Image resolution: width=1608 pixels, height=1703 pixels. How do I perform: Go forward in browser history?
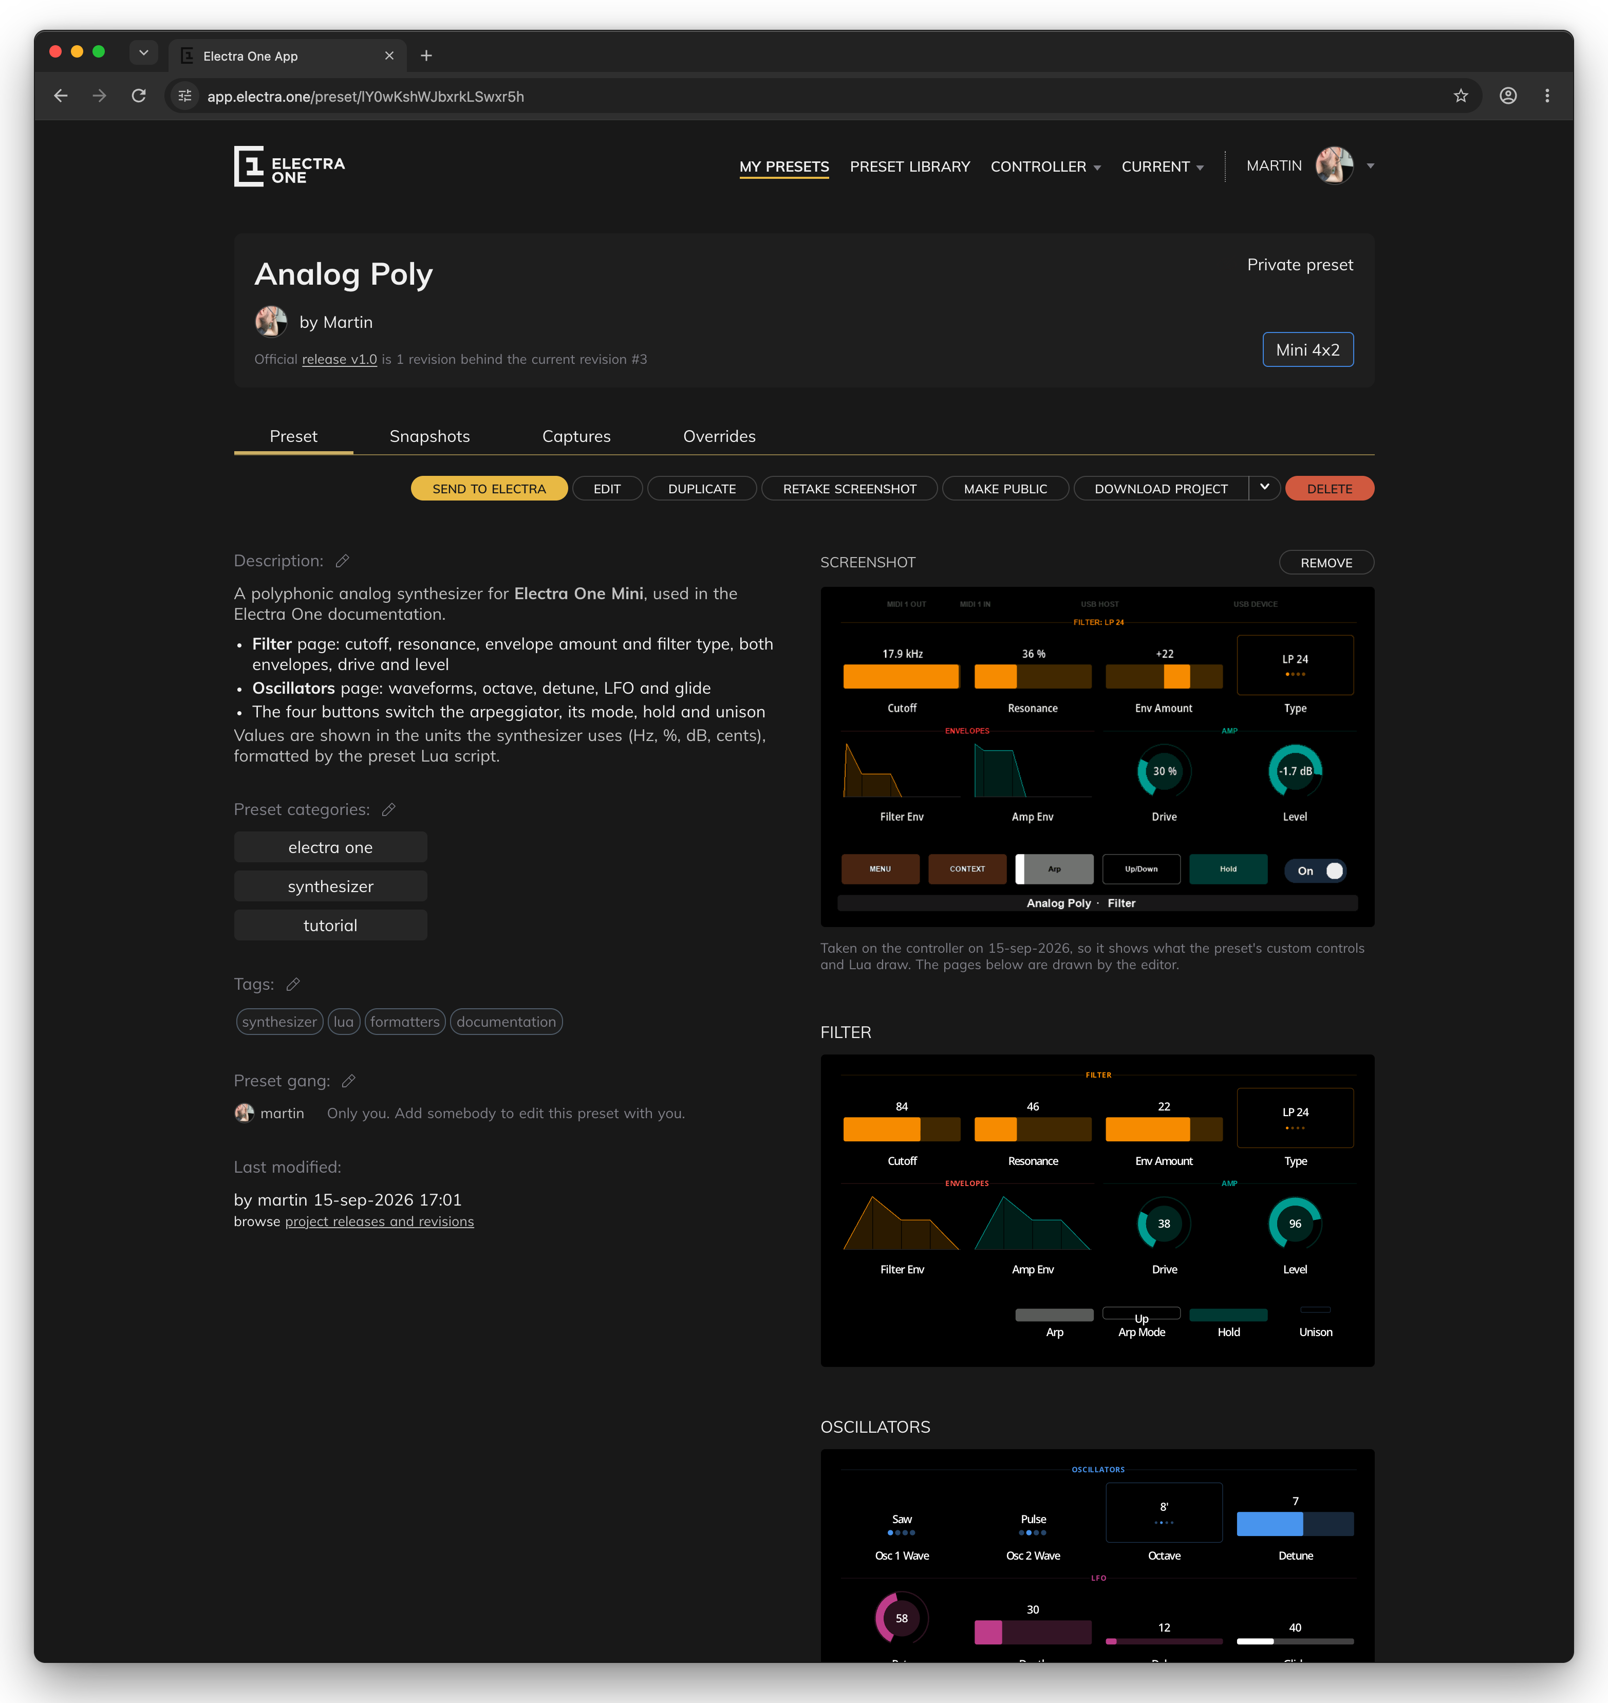(x=100, y=96)
